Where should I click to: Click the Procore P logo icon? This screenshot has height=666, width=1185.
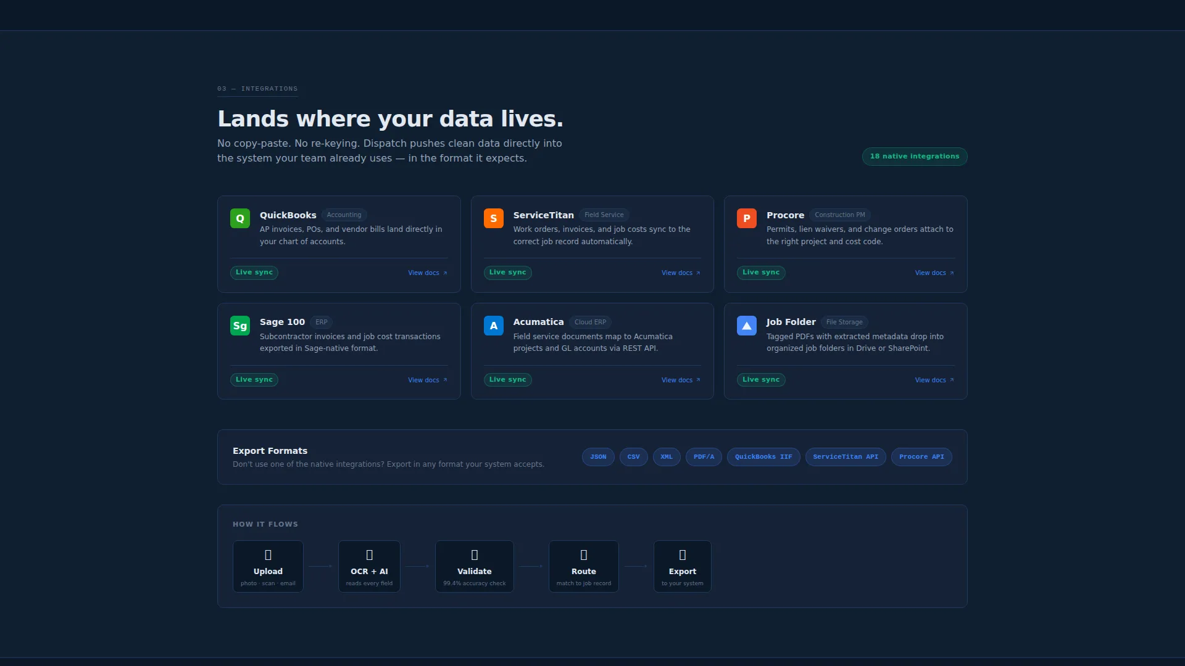(x=747, y=218)
